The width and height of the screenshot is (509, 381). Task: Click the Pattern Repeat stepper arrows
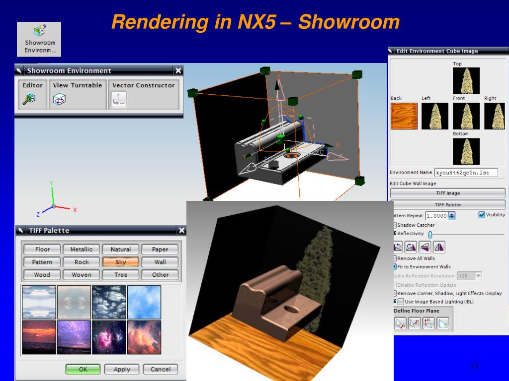click(451, 216)
